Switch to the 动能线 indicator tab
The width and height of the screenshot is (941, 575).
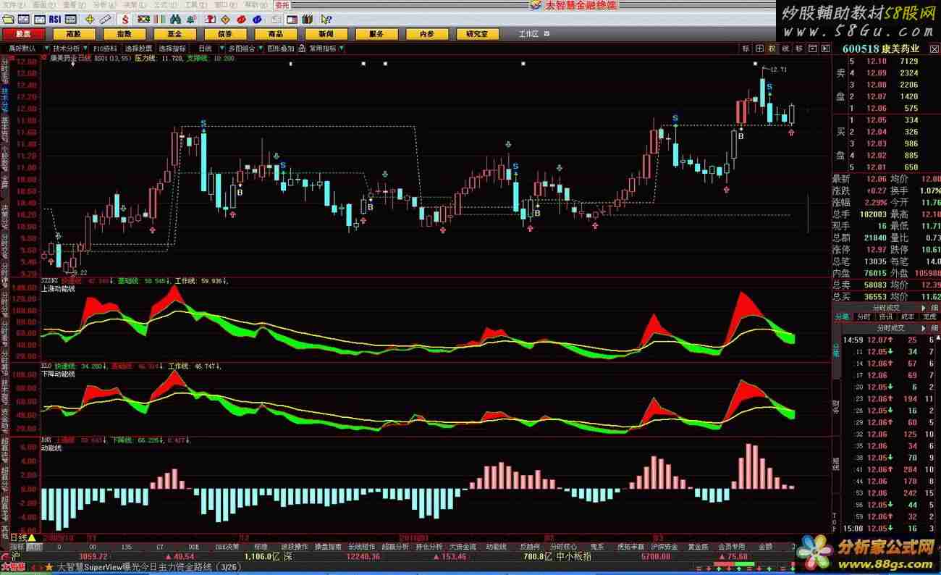pyautogui.click(x=496, y=547)
